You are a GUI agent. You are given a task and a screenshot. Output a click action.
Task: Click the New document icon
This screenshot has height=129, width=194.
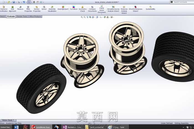coord(3,2)
